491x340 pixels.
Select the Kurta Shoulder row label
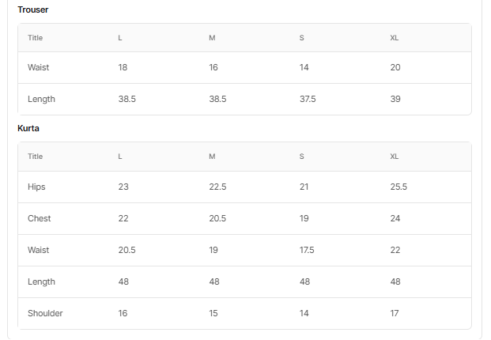click(45, 313)
